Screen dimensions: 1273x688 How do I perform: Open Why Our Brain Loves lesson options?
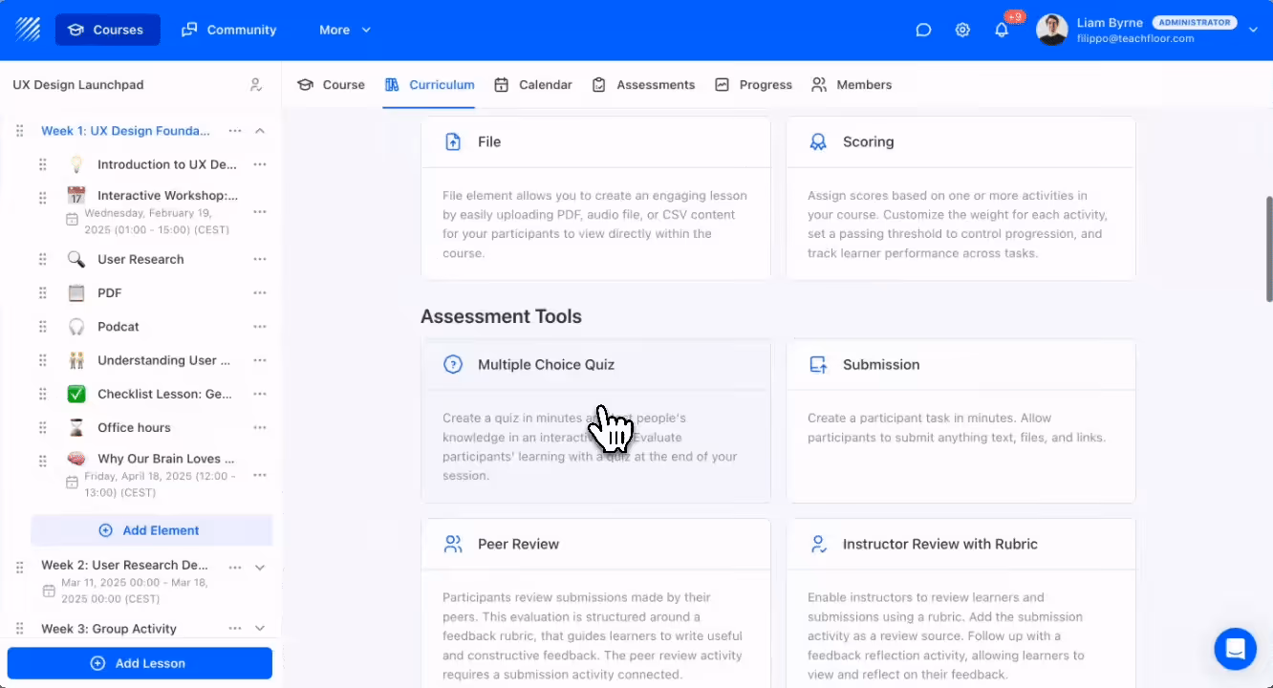coord(260,475)
